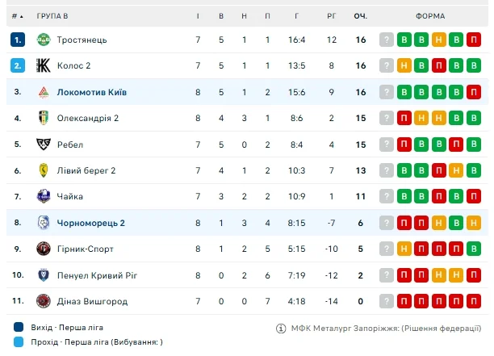Click the Локомотив Київ logo

[44, 92]
